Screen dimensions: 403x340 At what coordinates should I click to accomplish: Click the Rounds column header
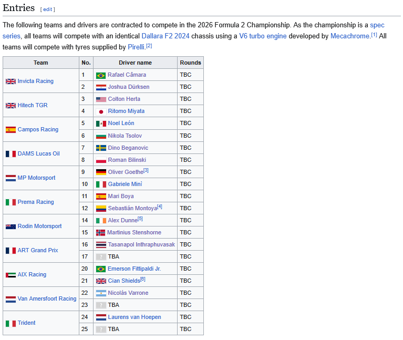click(x=190, y=63)
